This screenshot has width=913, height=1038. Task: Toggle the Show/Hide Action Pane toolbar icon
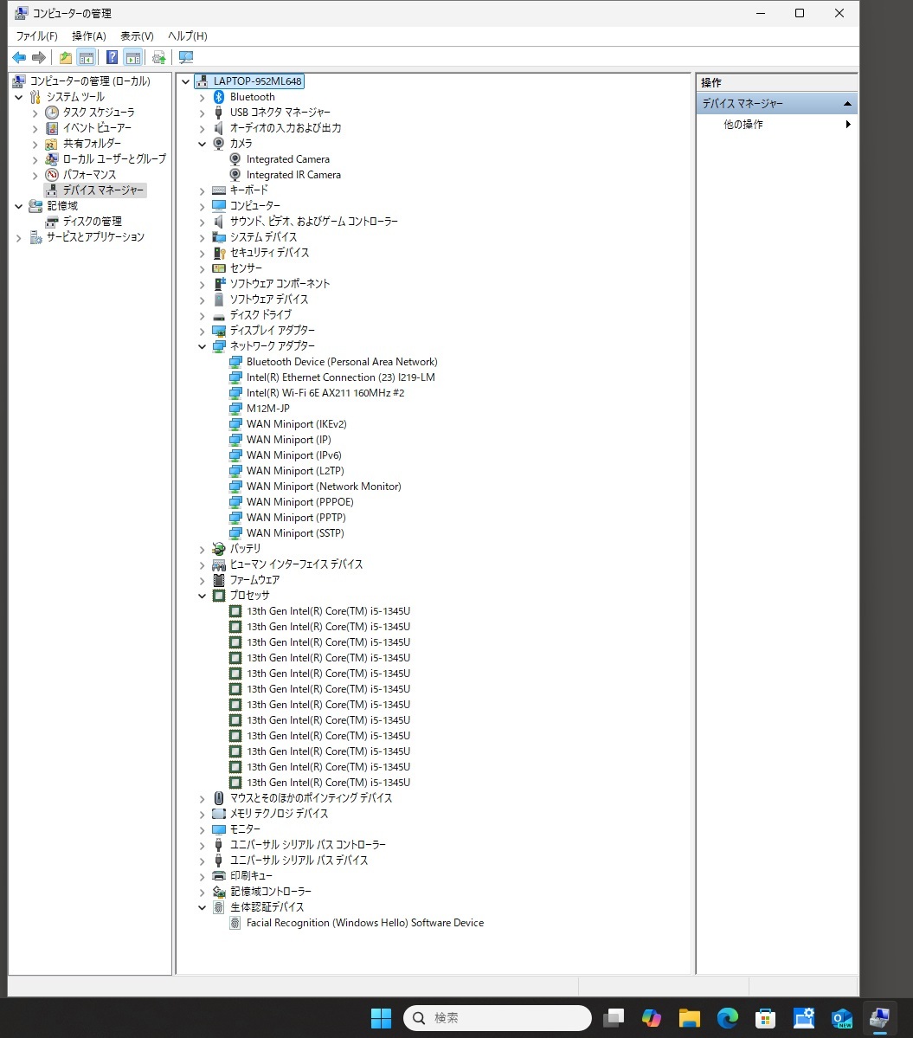coord(133,58)
